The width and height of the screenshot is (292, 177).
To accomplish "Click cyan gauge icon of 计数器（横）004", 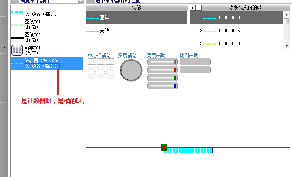I will (x=17, y=64).
